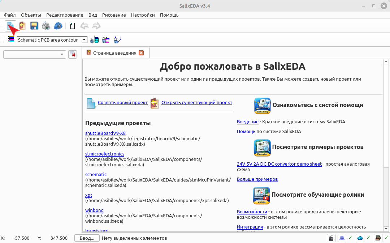390x243 pixels.
Task: Click the 'Нету выделенных элементов' status text
Action: pyautogui.click(x=134, y=238)
